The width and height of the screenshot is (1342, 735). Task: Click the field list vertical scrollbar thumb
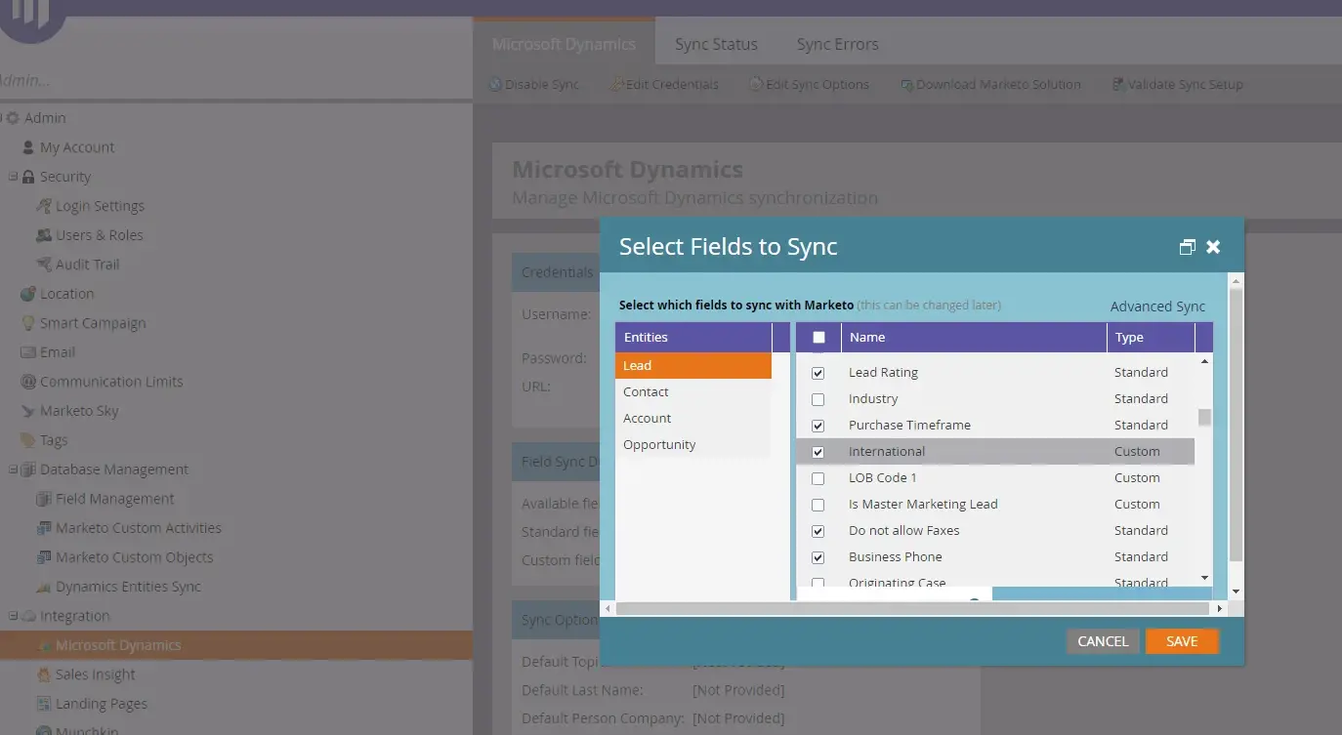tap(1204, 418)
